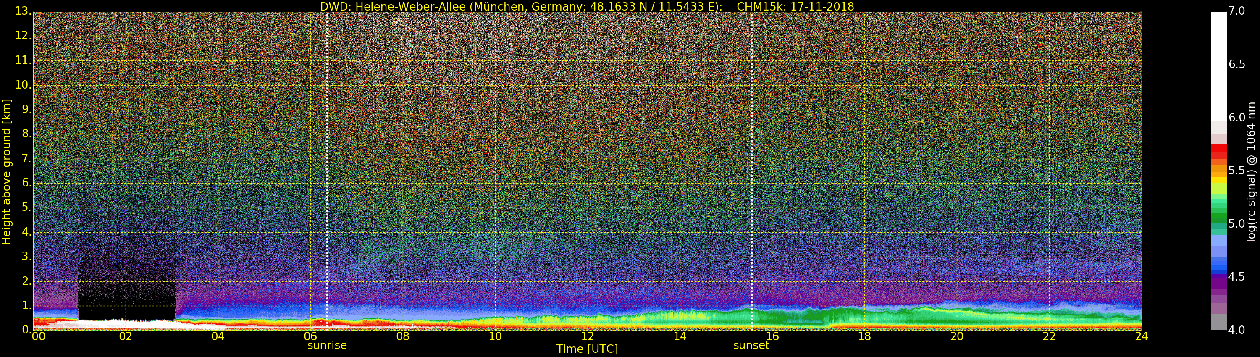Pick the purple colorbar band near 4.5

[1218, 280]
